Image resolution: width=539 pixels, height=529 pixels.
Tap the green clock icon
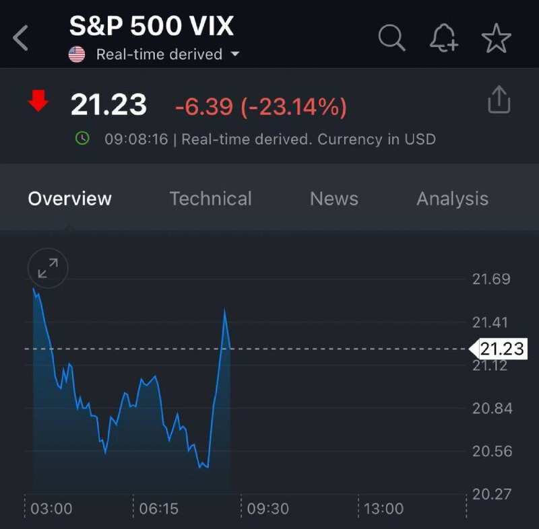pyautogui.click(x=82, y=139)
